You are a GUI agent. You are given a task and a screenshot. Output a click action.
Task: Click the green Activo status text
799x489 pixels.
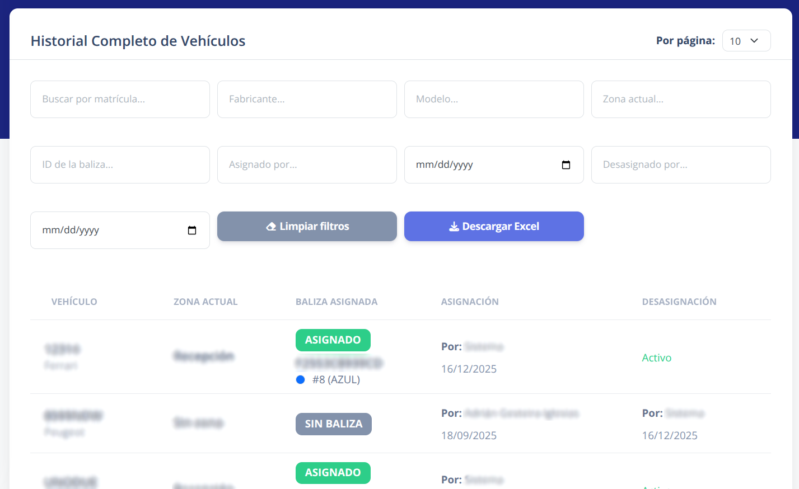coord(656,358)
